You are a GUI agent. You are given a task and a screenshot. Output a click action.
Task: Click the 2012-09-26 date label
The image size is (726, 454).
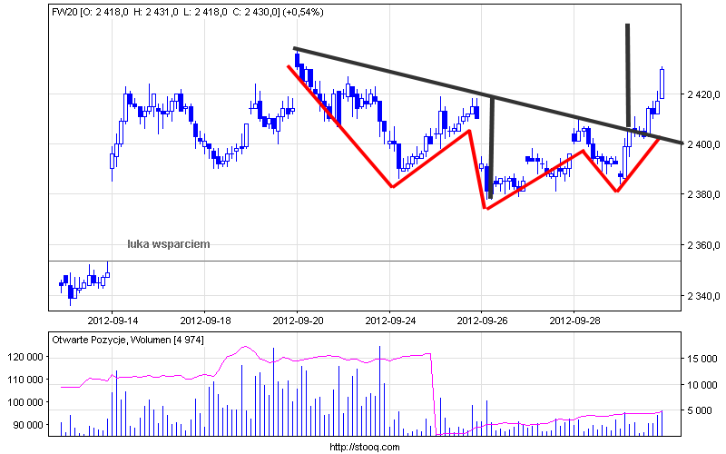click(482, 321)
